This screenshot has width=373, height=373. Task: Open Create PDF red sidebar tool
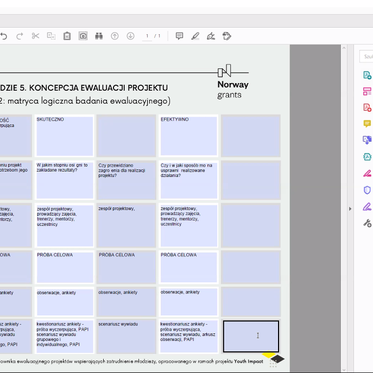(x=367, y=108)
